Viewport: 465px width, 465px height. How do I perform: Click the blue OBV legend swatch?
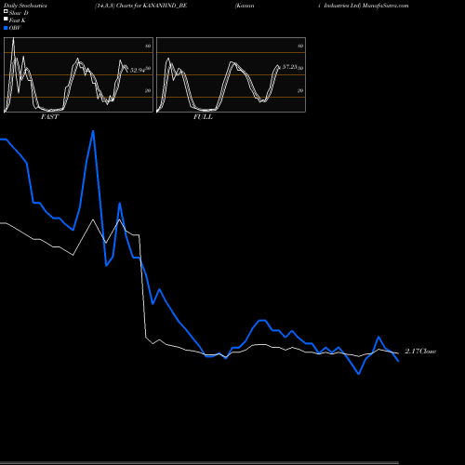coord(6,28)
